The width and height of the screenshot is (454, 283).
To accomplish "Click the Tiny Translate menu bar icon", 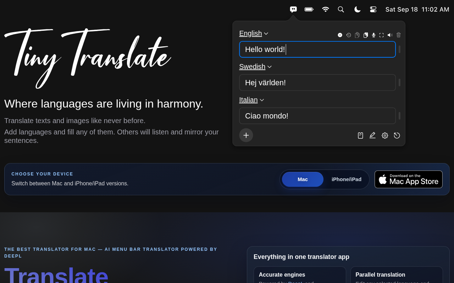I will pos(293,10).
